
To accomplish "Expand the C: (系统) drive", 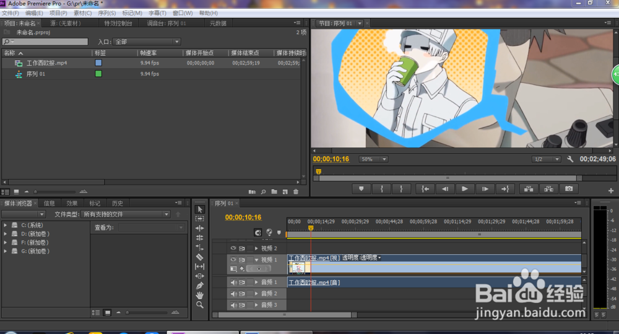I will [6, 225].
